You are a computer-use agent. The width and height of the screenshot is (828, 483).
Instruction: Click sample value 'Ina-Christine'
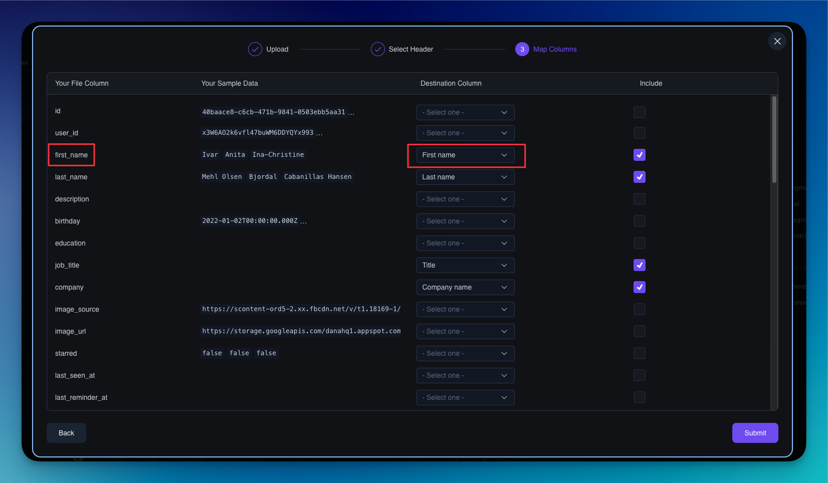click(x=278, y=154)
